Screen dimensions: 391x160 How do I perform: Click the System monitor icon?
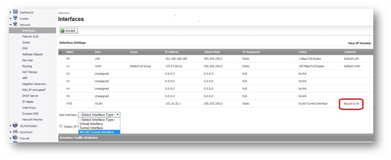pos(15,18)
